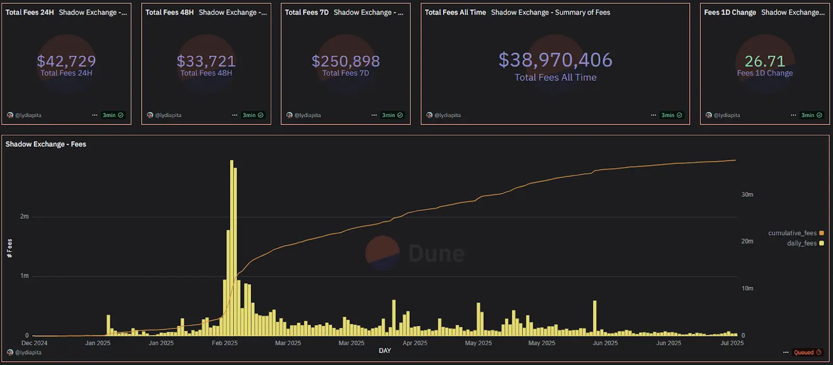Open the ellipsis menu on Total Fees 48H panel

(x=235, y=115)
